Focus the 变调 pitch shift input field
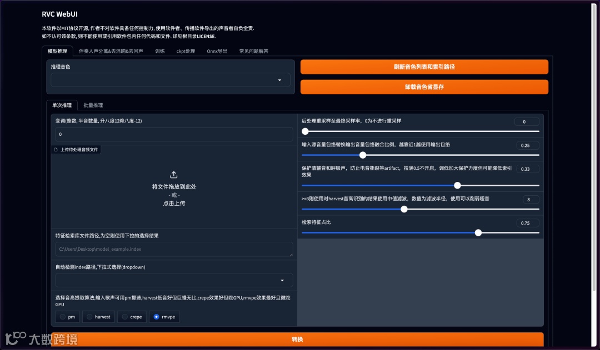Viewport: 600px width, 350px height. pos(174,134)
